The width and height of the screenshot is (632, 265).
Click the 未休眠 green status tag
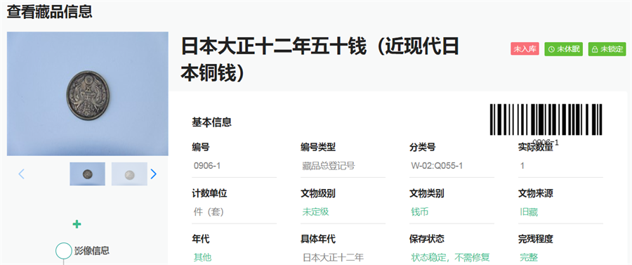(564, 49)
